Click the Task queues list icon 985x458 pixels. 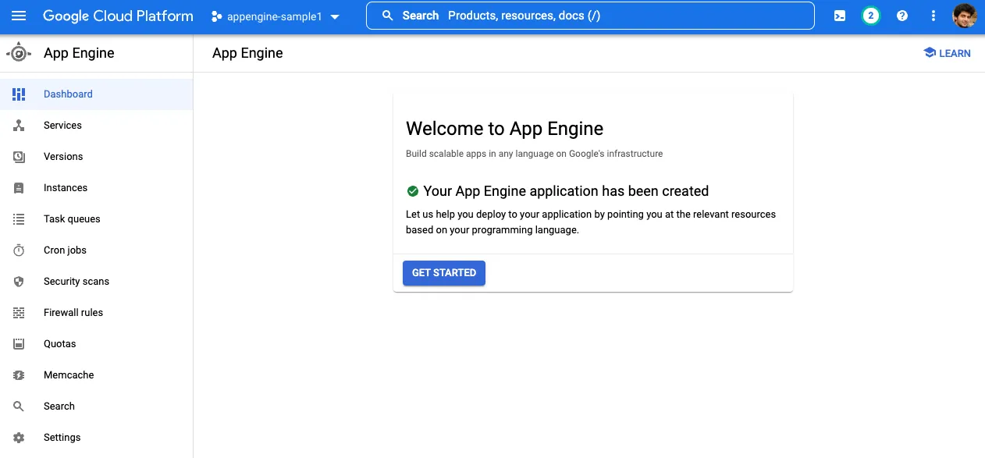(x=18, y=218)
